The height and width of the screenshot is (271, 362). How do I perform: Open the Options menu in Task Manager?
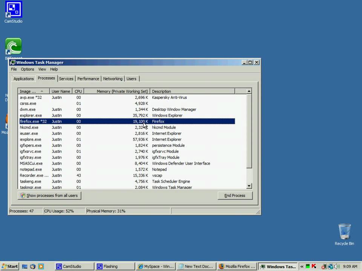click(28, 69)
